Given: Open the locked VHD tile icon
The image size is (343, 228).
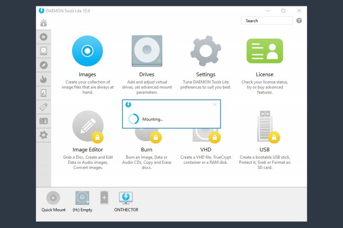Looking at the screenshot, I should click(x=207, y=136).
